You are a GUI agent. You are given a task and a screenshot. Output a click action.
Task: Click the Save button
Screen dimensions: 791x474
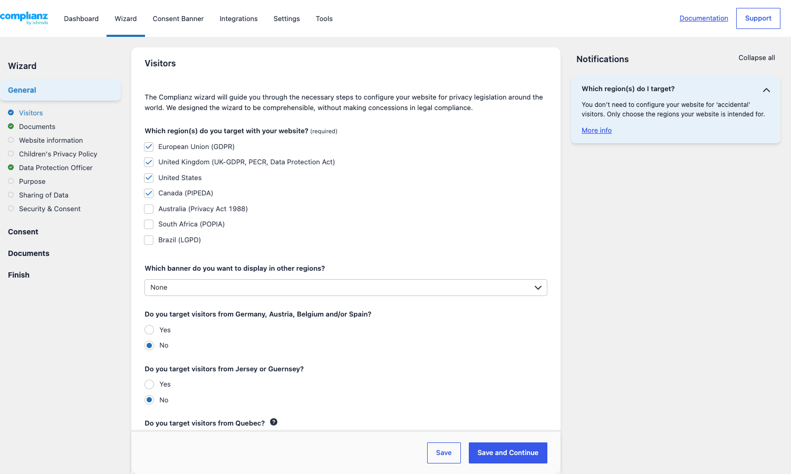(x=444, y=453)
